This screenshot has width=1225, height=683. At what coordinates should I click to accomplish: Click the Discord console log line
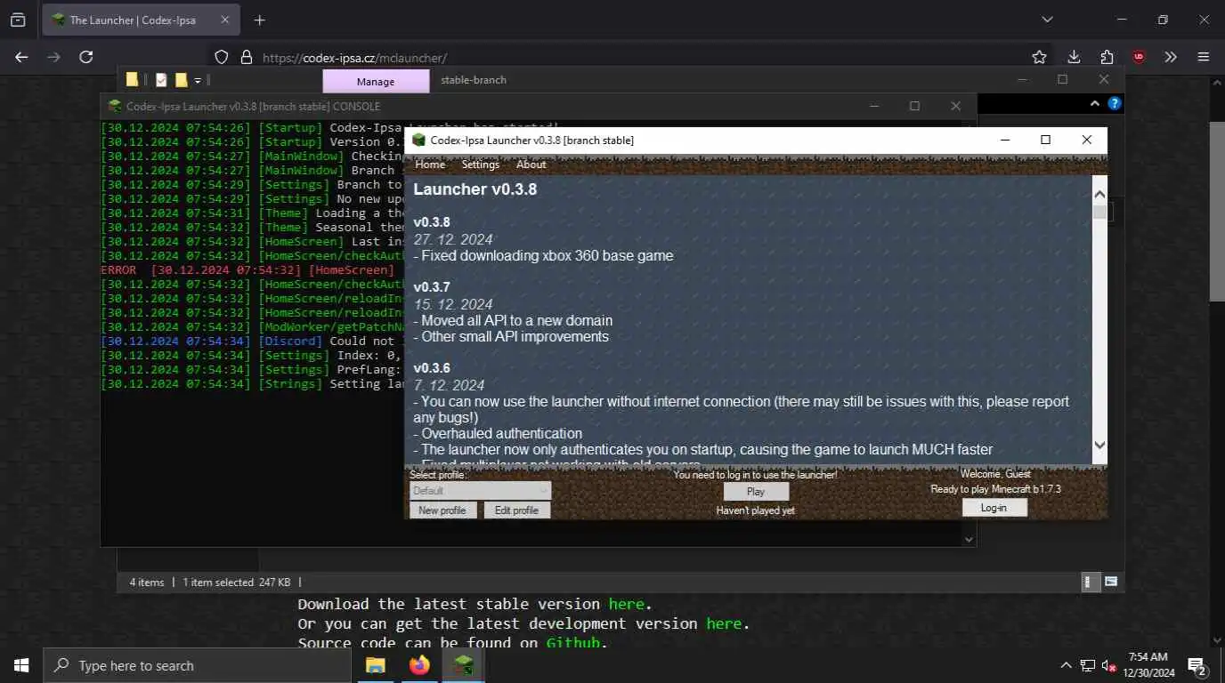(x=252, y=341)
